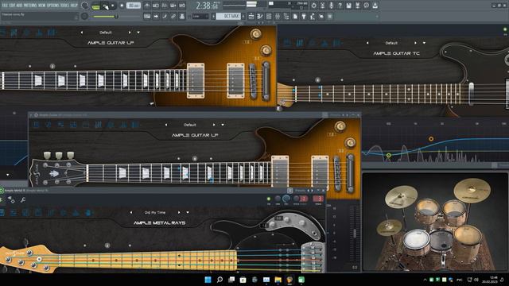Click the save project floppy icon
509x286 pixels.
[x=348, y=6]
